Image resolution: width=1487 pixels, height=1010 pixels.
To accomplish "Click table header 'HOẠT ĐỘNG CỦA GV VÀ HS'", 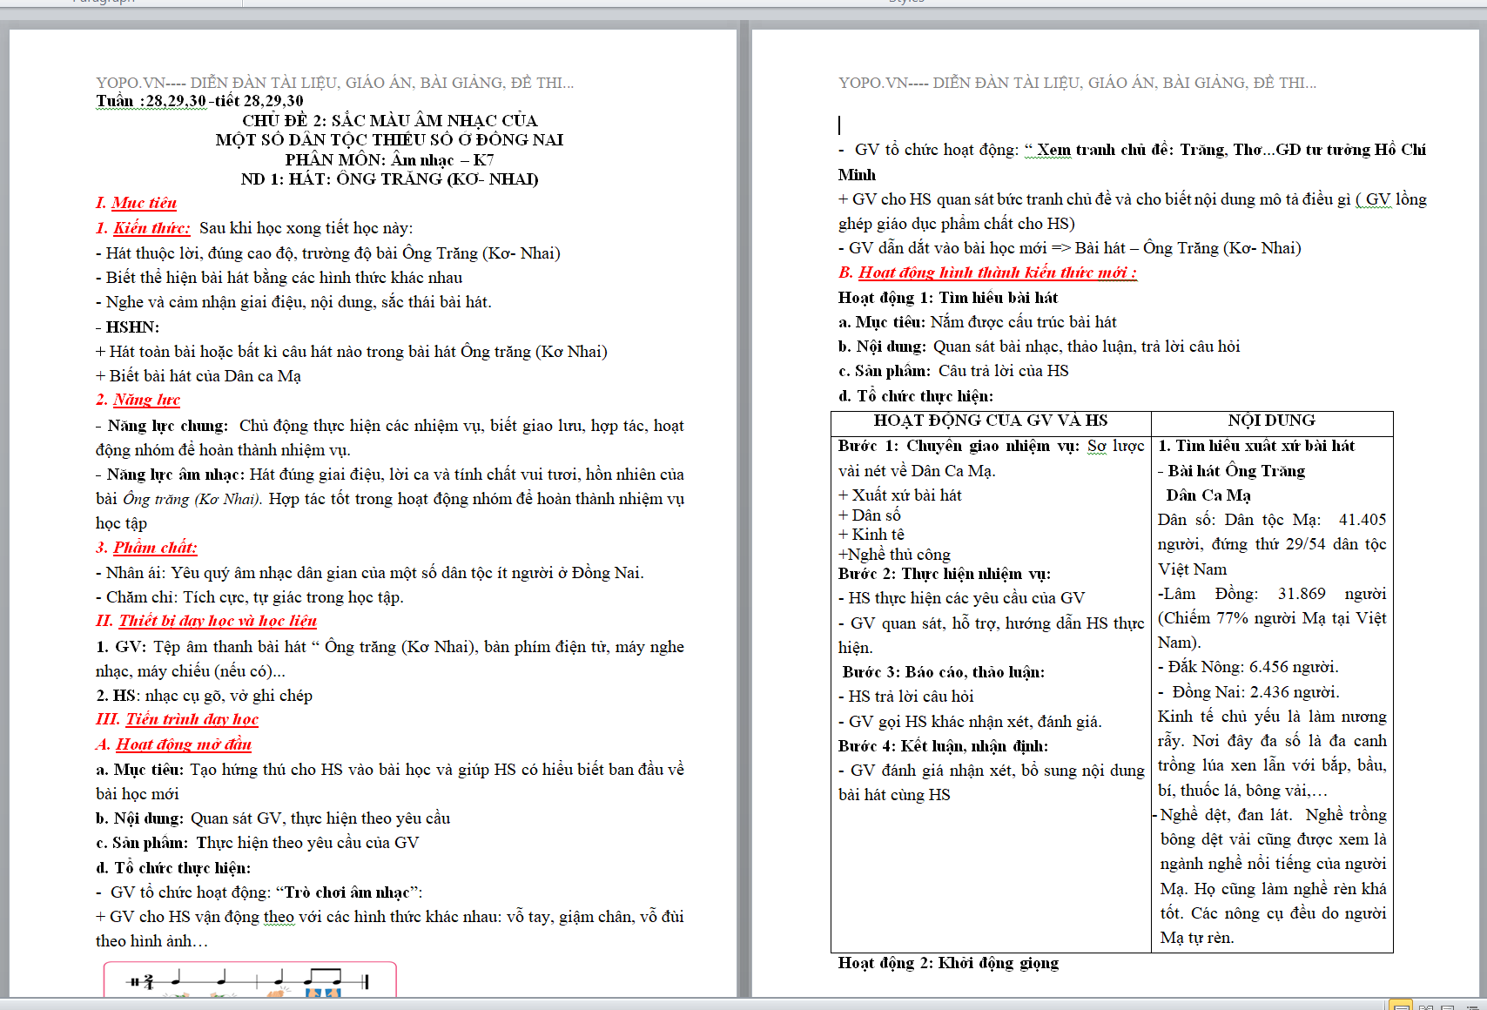I will pos(991,421).
